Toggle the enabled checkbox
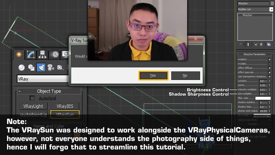The image size is (275, 155). [x=270, y=59]
